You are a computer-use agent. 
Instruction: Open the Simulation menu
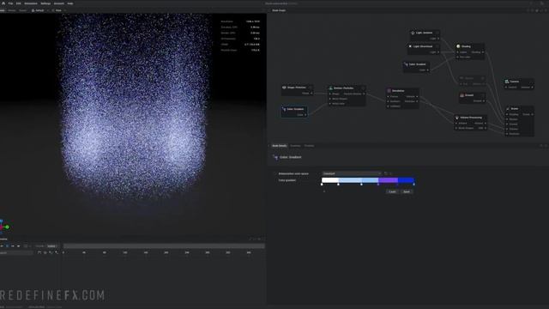pyautogui.click(x=31, y=3)
